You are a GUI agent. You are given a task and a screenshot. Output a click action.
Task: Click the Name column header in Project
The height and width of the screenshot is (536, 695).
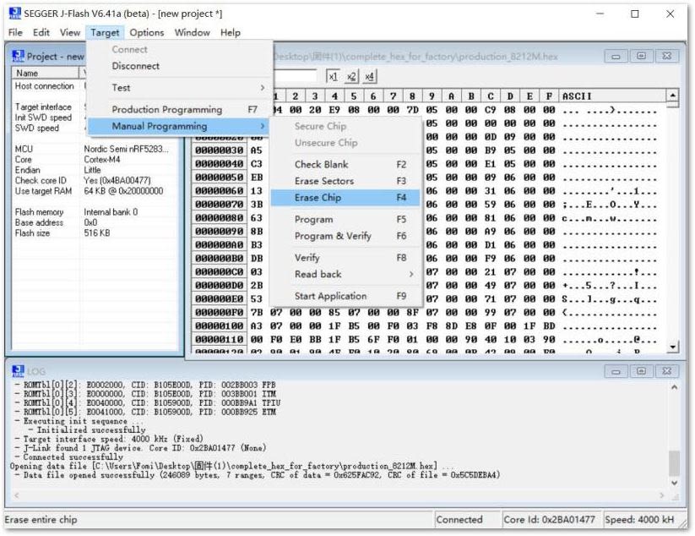click(x=46, y=73)
